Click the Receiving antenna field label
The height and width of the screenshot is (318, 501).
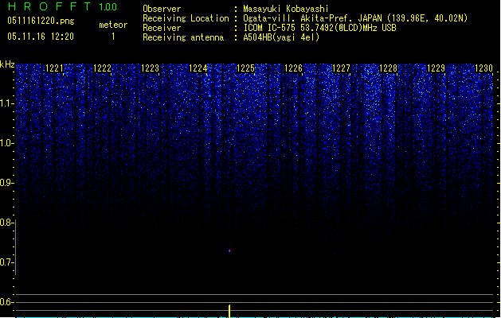(x=183, y=37)
